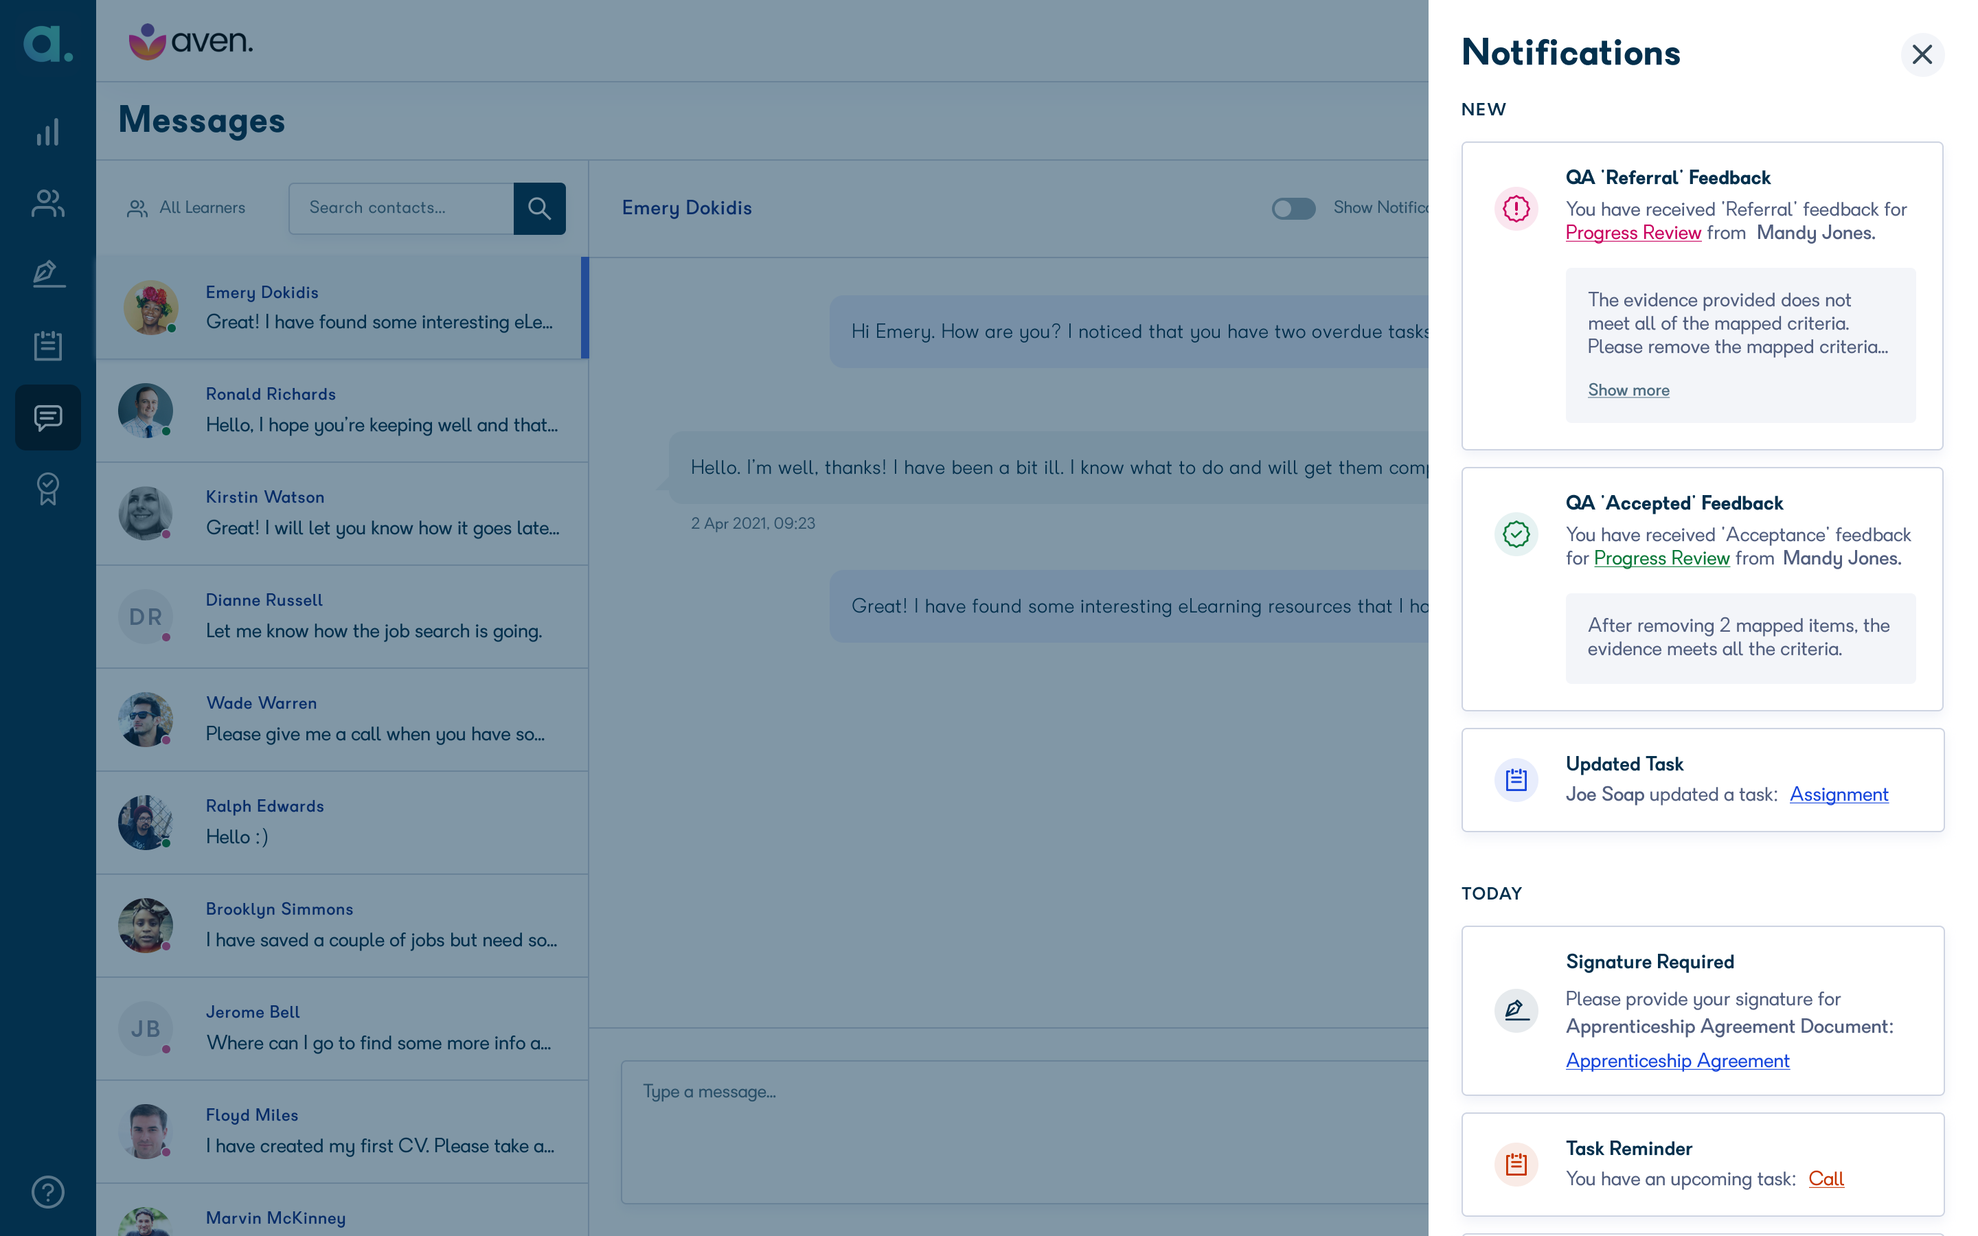
Task: Open Ronald Richards conversation
Action: 341,411
